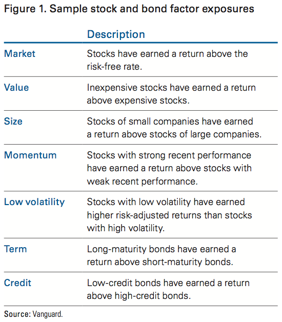This screenshot has height=322, width=282.
Task: Select 'higher risk-adjusted returns than stocks' line
Action: coord(169,215)
